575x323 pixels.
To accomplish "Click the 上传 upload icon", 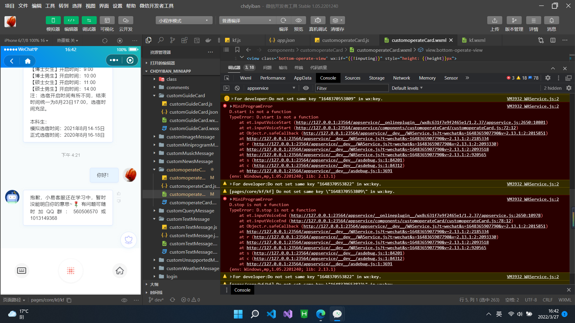I will click(x=494, y=20).
